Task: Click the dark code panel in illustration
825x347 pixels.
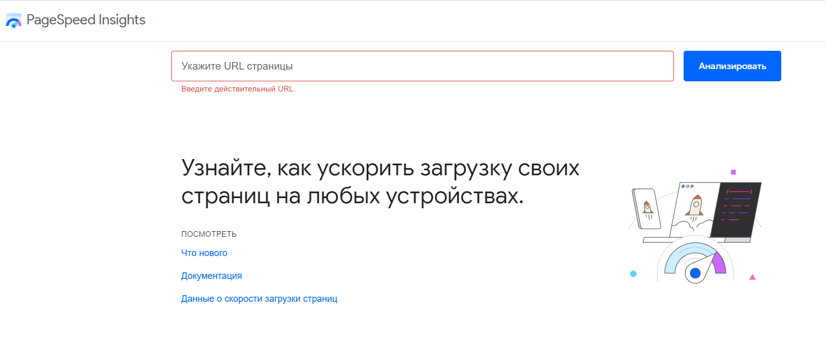Action: pos(735,210)
